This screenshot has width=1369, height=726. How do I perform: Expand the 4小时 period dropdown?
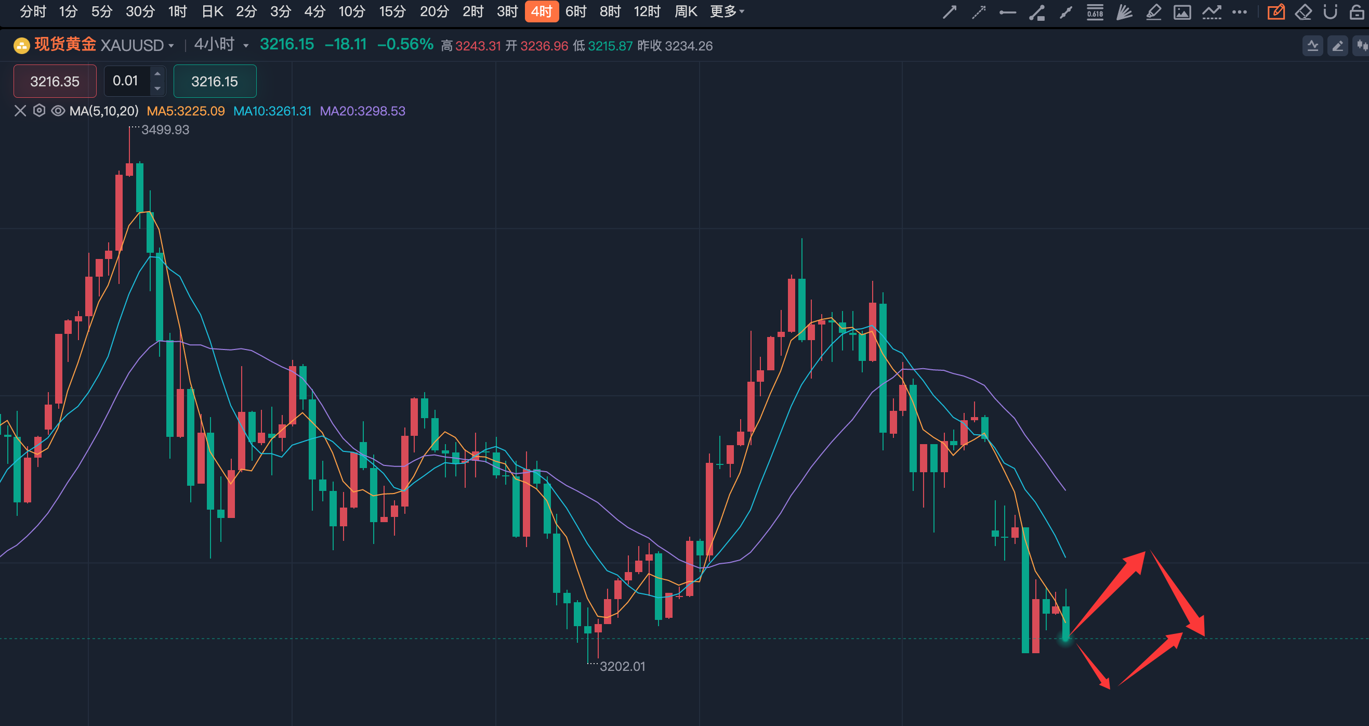[245, 46]
